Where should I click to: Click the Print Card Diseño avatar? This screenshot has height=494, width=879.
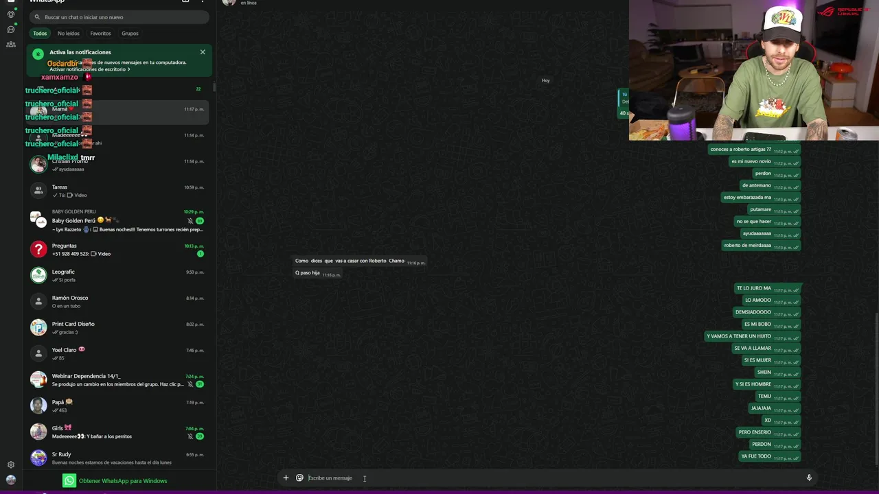(x=38, y=327)
